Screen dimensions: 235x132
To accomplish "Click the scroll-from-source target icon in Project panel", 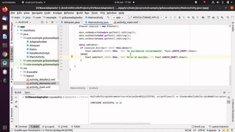I will click(42, 22).
